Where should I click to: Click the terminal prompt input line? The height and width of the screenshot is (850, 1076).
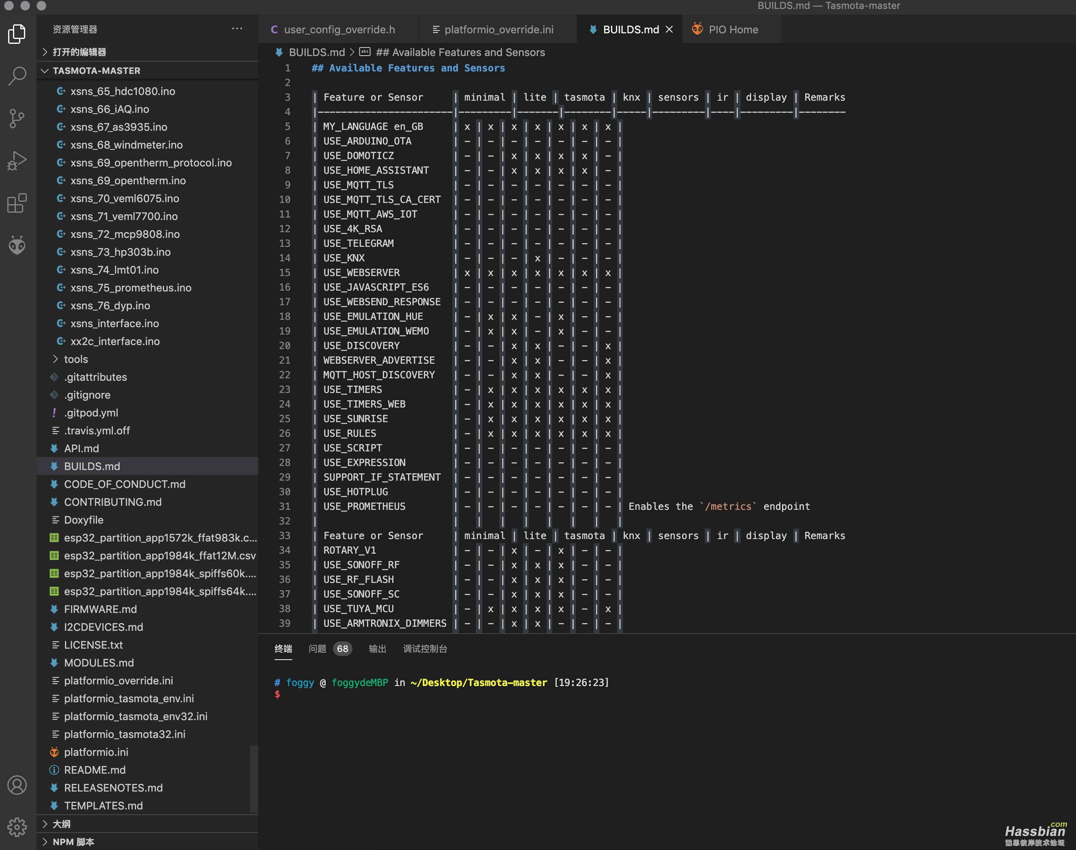[x=278, y=694]
